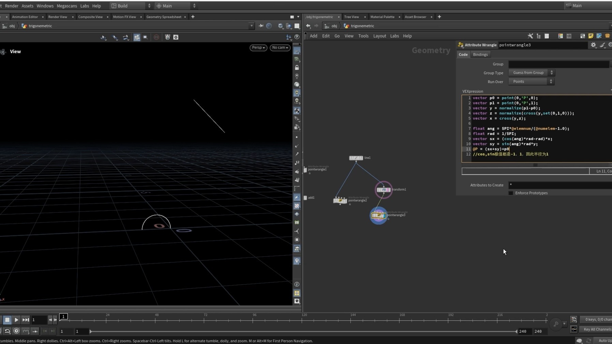Select the transform1 node in the network

tap(383, 190)
